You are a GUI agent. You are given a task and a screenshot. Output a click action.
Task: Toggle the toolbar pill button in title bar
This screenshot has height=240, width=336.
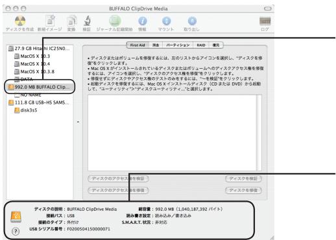(x=268, y=8)
